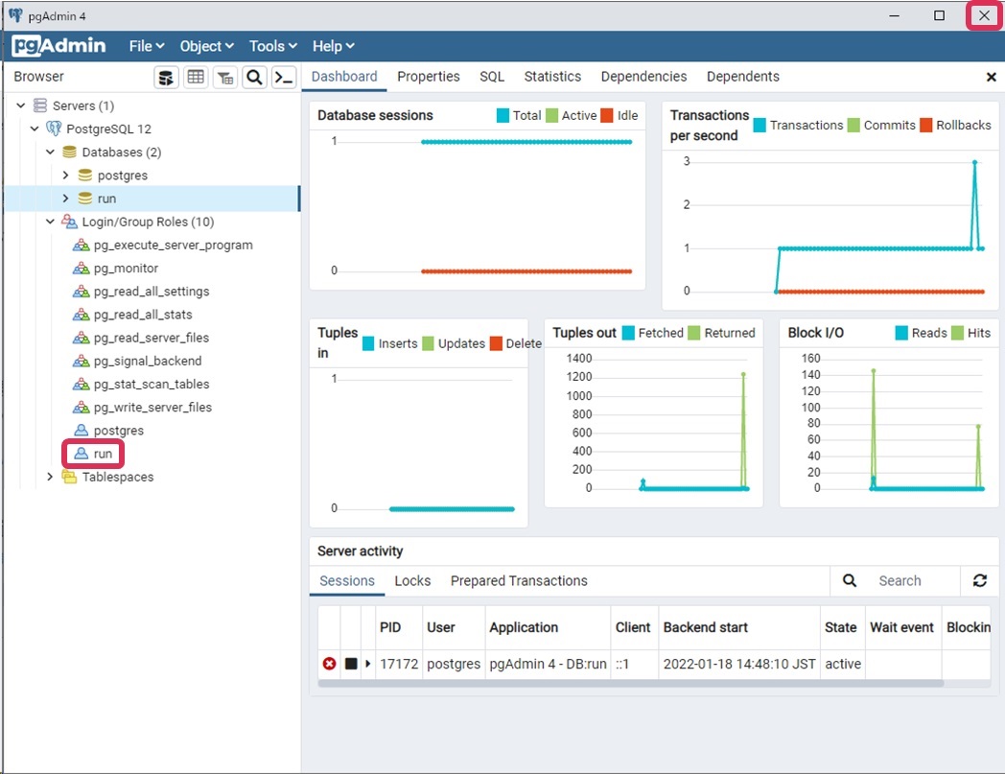The width and height of the screenshot is (1005, 774).
Task: Click the Wait event column header
Action: 903,627
